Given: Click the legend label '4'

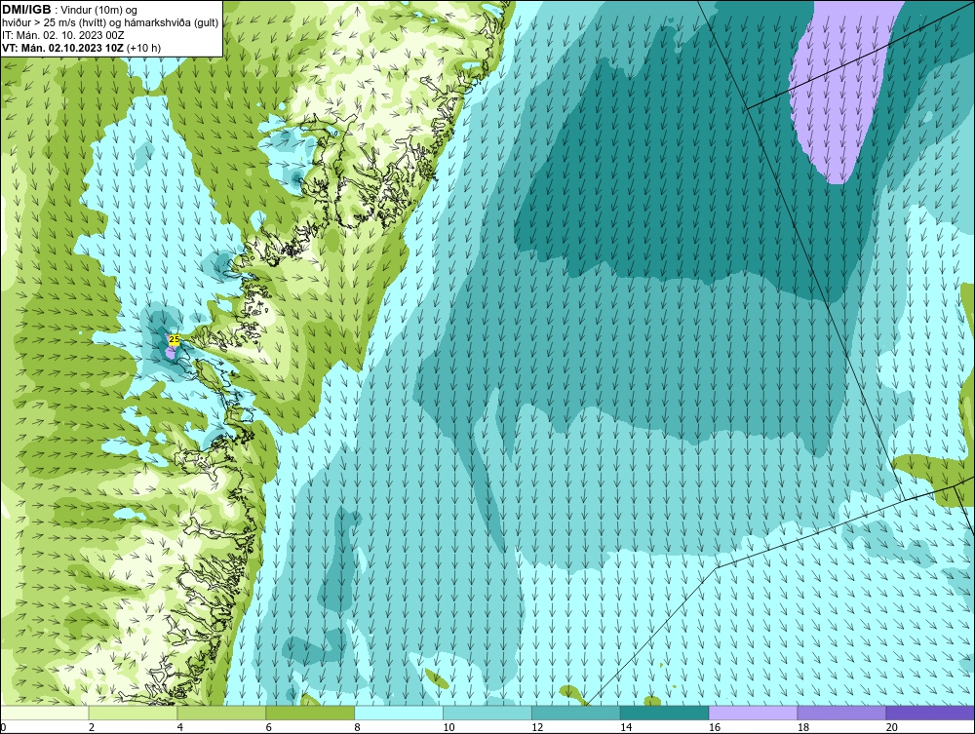Looking at the screenshot, I should pyautogui.click(x=179, y=727).
